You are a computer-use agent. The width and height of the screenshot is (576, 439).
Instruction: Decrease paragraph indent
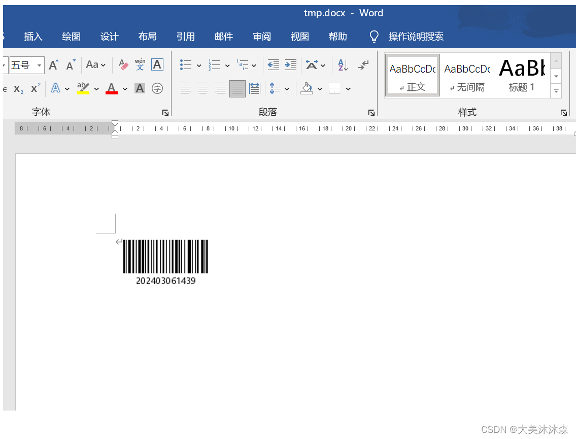point(274,65)
